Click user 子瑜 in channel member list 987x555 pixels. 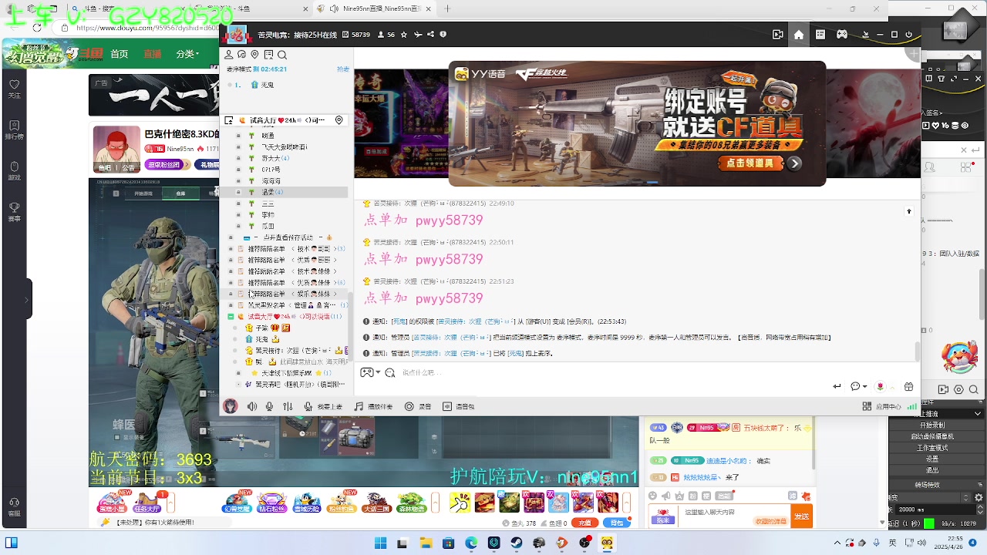click(x=263, y=328)
